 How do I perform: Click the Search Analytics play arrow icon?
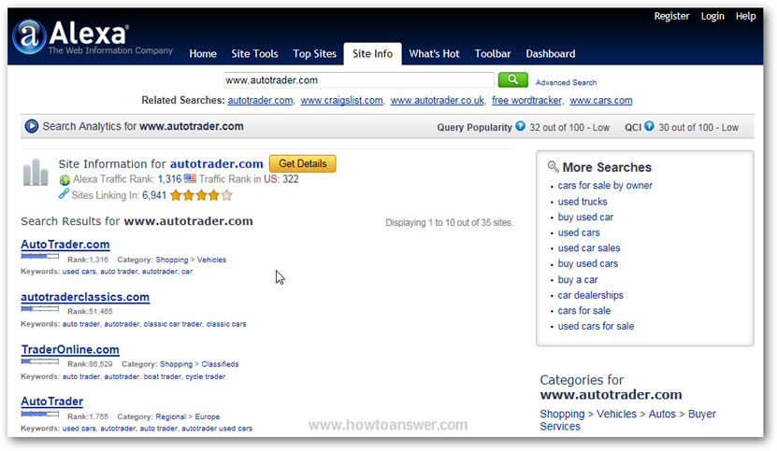31,126
